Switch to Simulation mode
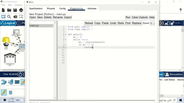 (174, 74)
